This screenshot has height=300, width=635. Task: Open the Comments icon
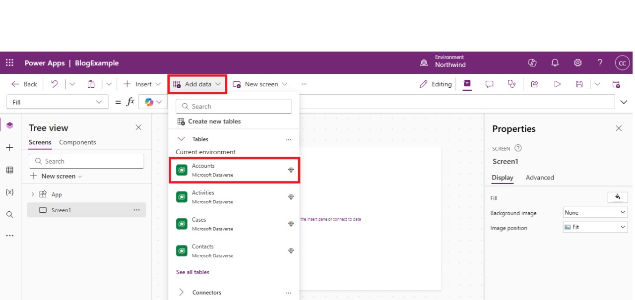coord(489,84)
